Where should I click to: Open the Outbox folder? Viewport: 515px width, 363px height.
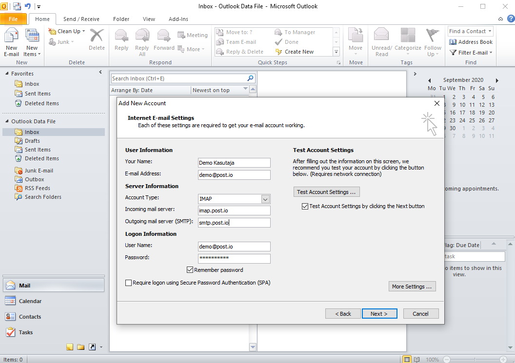[34, 179]
